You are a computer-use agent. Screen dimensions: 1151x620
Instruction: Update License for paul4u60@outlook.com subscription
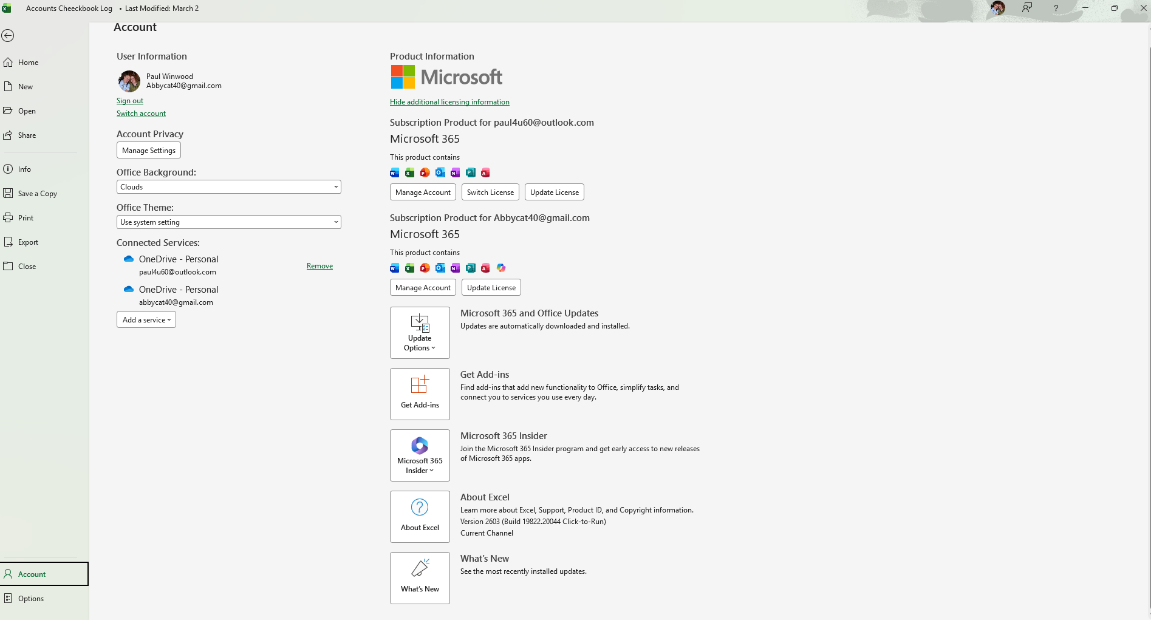pos(555,192)
